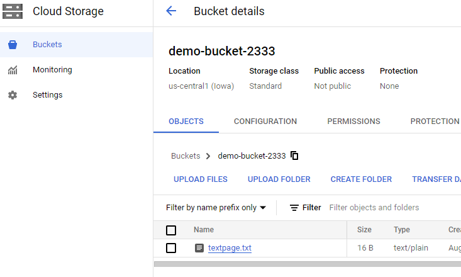Switch to the CONFIGURATION tab

click(x=265, y=122)
